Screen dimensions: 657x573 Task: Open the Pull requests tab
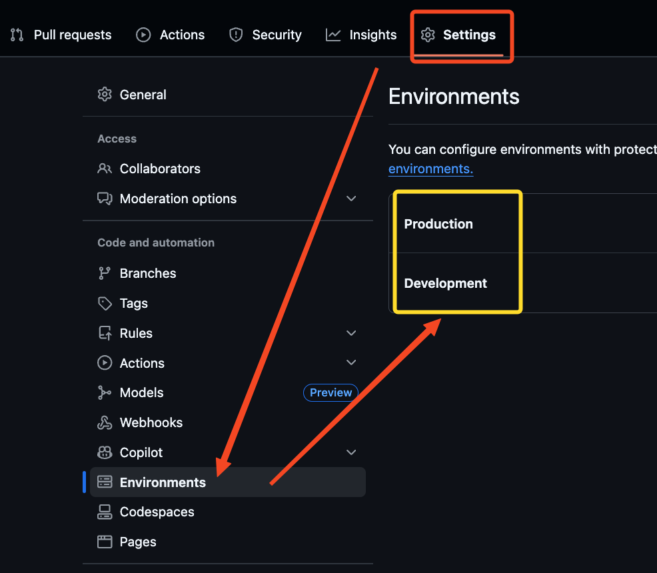coord(61,35)
